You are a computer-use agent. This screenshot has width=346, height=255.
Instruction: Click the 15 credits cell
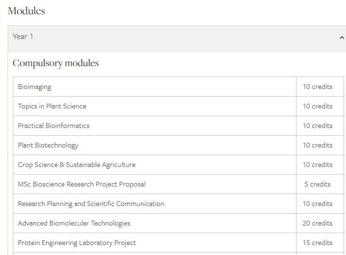[x=317, y=243]
